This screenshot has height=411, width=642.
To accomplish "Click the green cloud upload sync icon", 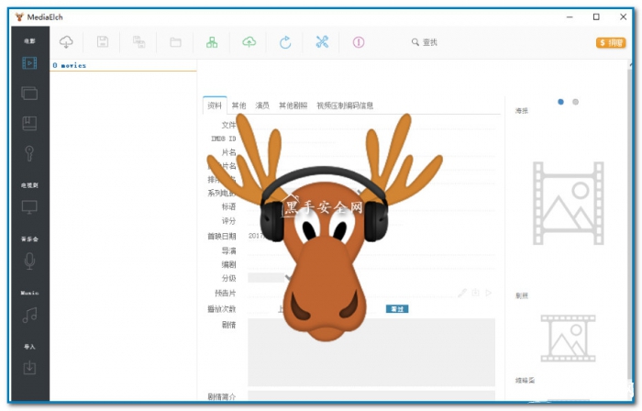I will pyautogui.click(x=249, y=42).
